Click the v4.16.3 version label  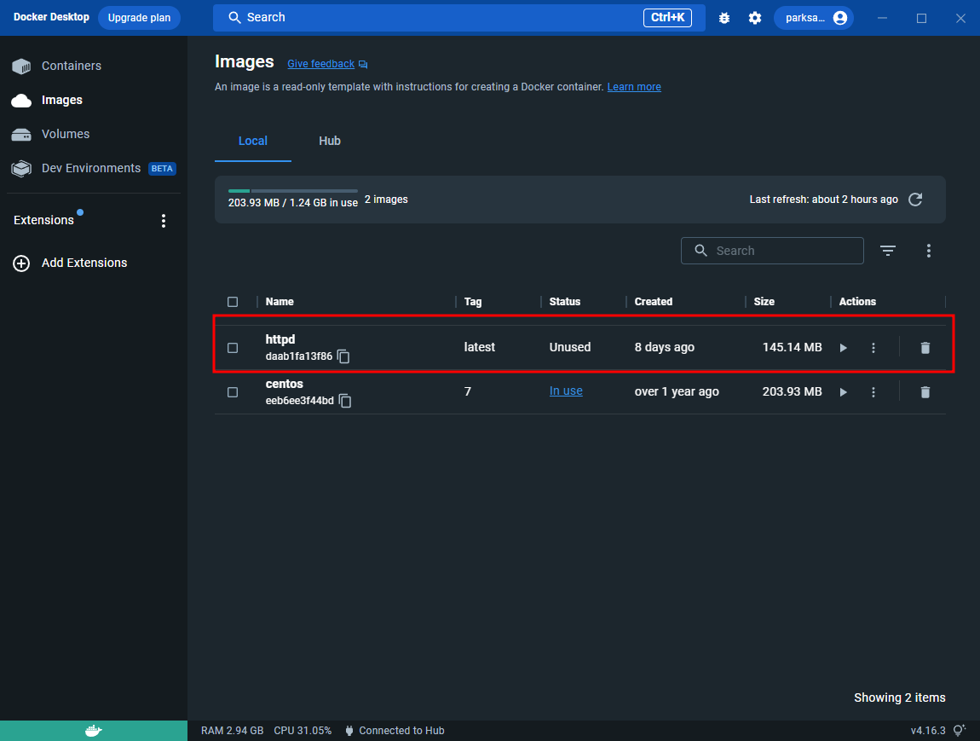pos(927,731)
